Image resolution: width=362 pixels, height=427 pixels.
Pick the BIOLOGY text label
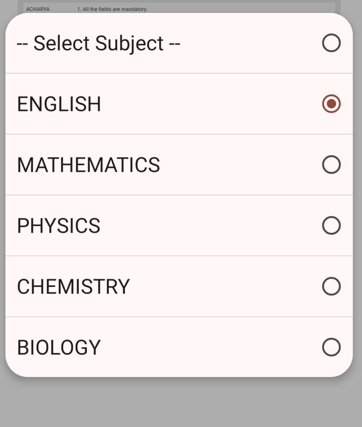[x=59, y=348]
